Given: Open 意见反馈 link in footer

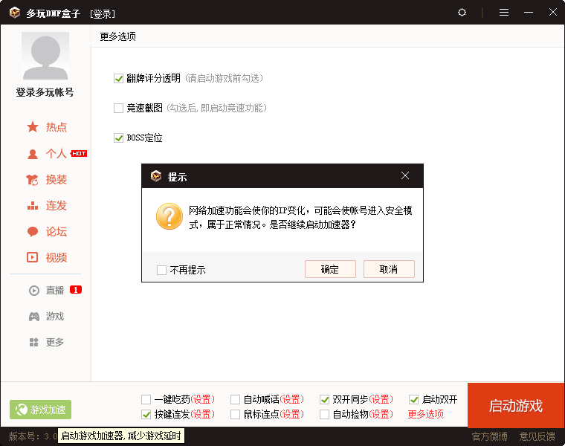Looking at the screenshot, I should pos(537,436).
